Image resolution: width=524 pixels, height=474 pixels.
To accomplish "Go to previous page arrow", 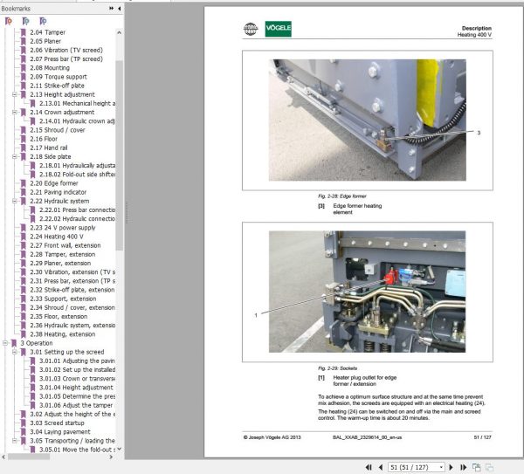I will (x=381, y=467).
